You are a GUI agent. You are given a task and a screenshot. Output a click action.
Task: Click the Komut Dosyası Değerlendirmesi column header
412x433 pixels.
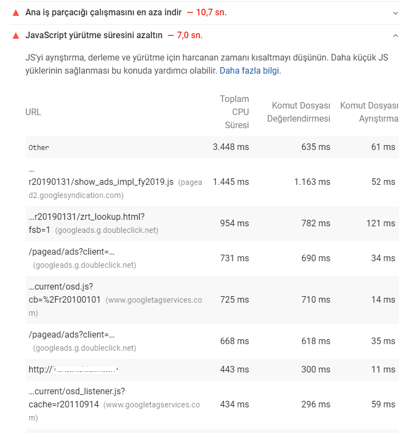298,112
